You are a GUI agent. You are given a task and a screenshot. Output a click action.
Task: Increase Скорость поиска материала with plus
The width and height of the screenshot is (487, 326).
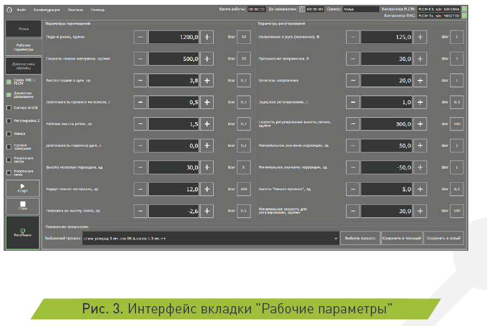click(x=207, y=58)
